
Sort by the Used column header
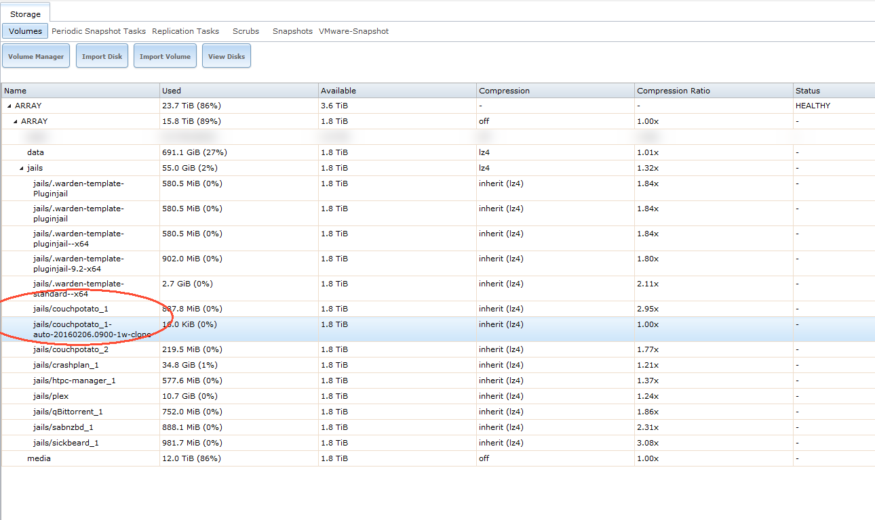click(x=172, y=91)
